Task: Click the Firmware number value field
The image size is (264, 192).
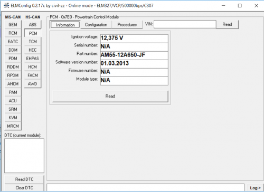Action: click(134, 72)
